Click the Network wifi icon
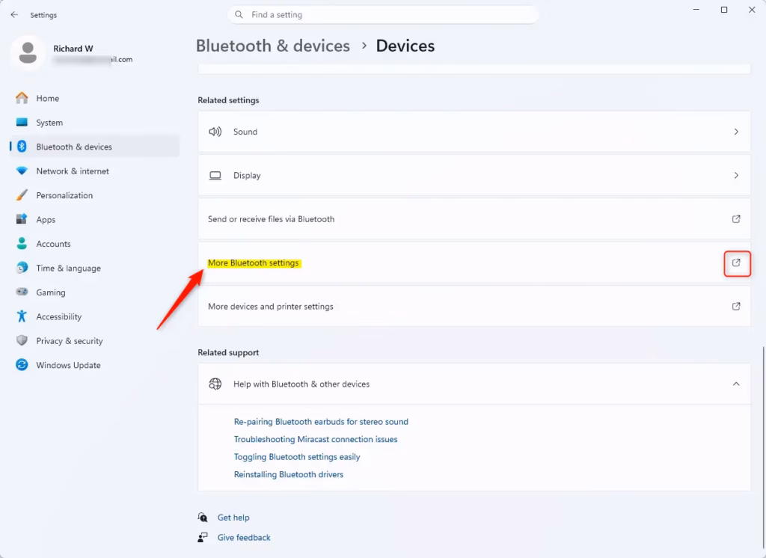This screenshot has width=766, height=558. [x=22, y=171]
